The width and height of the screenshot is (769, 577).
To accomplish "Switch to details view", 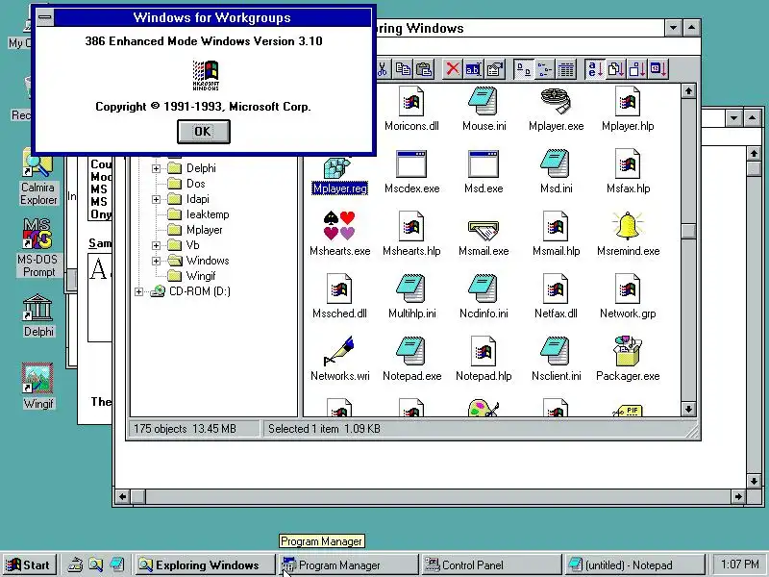I will click(x=565, y=69).
